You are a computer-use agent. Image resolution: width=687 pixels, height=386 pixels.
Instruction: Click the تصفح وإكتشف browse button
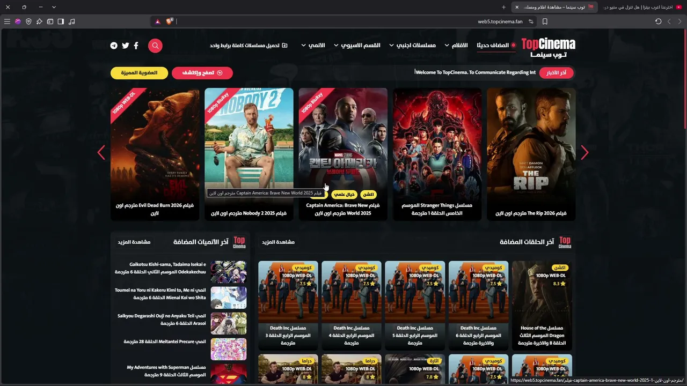202,73
